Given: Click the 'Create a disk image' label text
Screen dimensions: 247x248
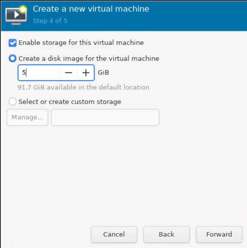Looking at the screenshot, I should tap(89, 58).
